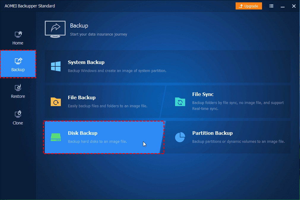Select the Clone icon in sidebar
This screenshot has height=200, width=300.
(18, 114)
